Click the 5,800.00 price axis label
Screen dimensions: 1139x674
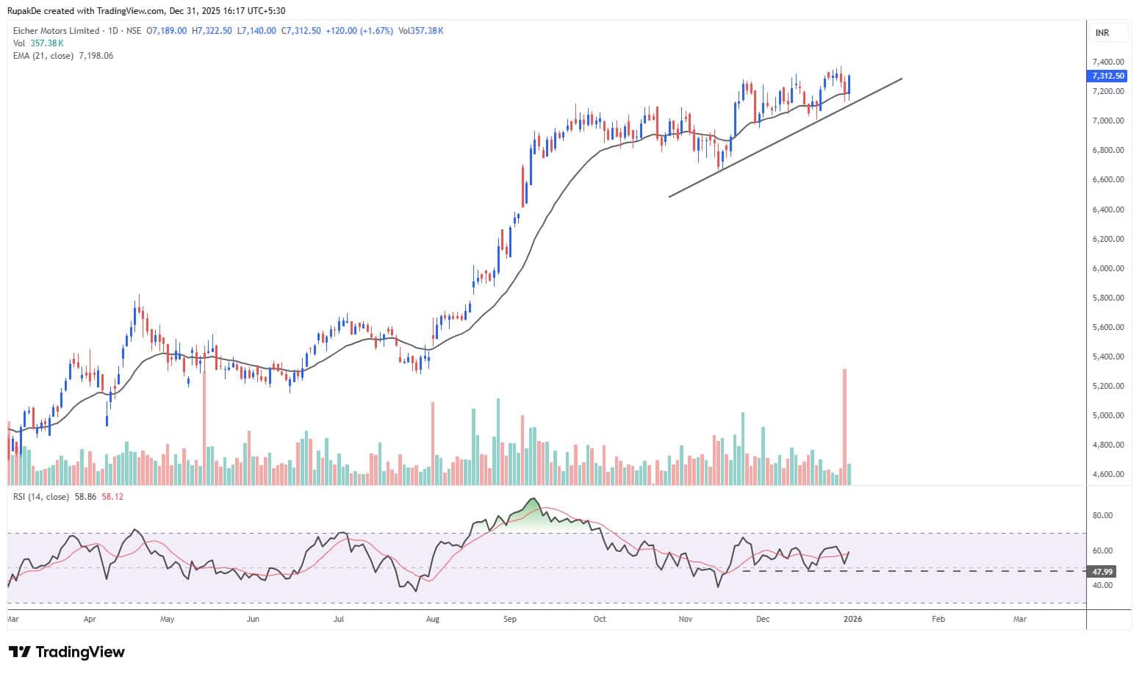(1108, 298)
